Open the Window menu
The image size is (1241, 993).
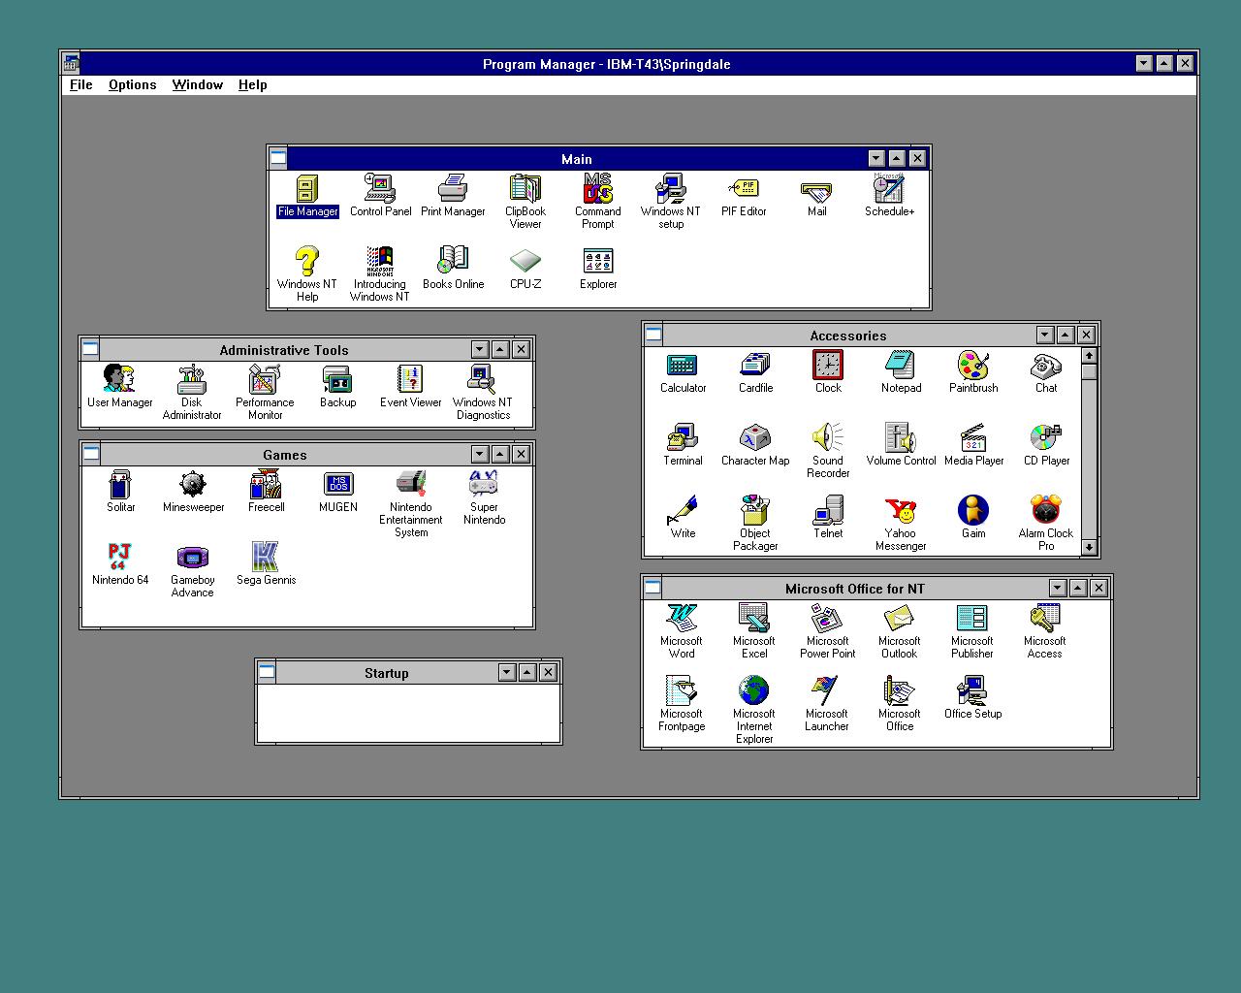point(198,84)
